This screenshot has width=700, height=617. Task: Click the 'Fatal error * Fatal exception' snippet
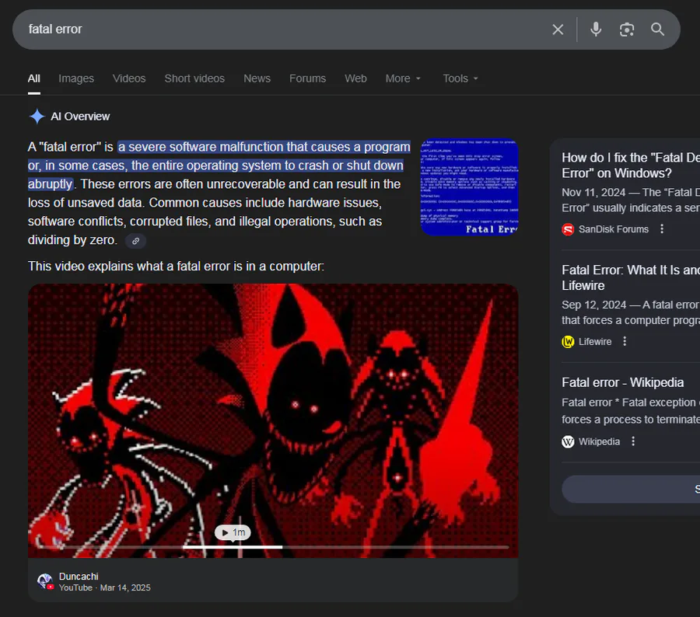(x=631, y=411)
